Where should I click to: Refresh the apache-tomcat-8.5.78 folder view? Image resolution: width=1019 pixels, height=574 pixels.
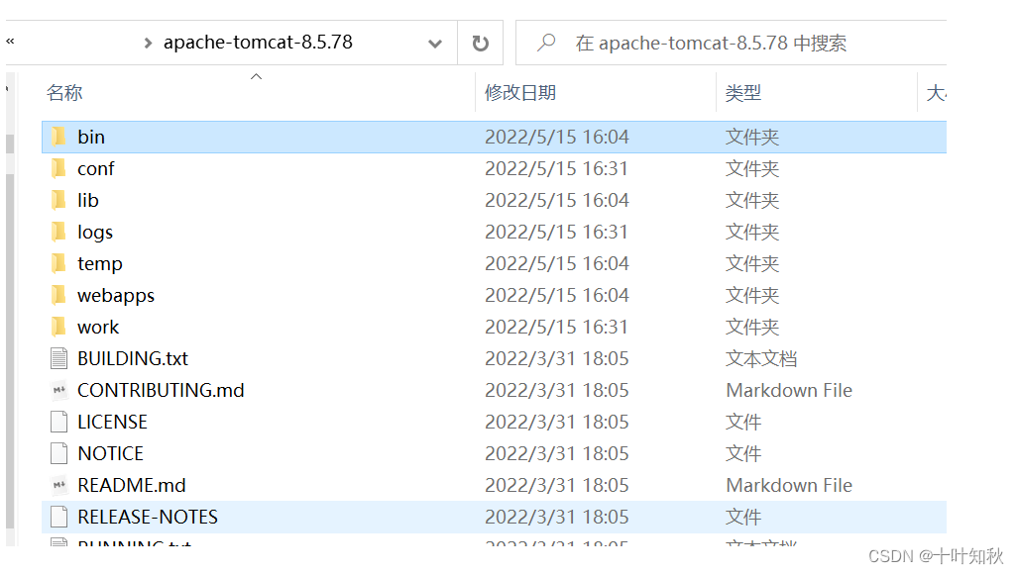pos(480,43)
